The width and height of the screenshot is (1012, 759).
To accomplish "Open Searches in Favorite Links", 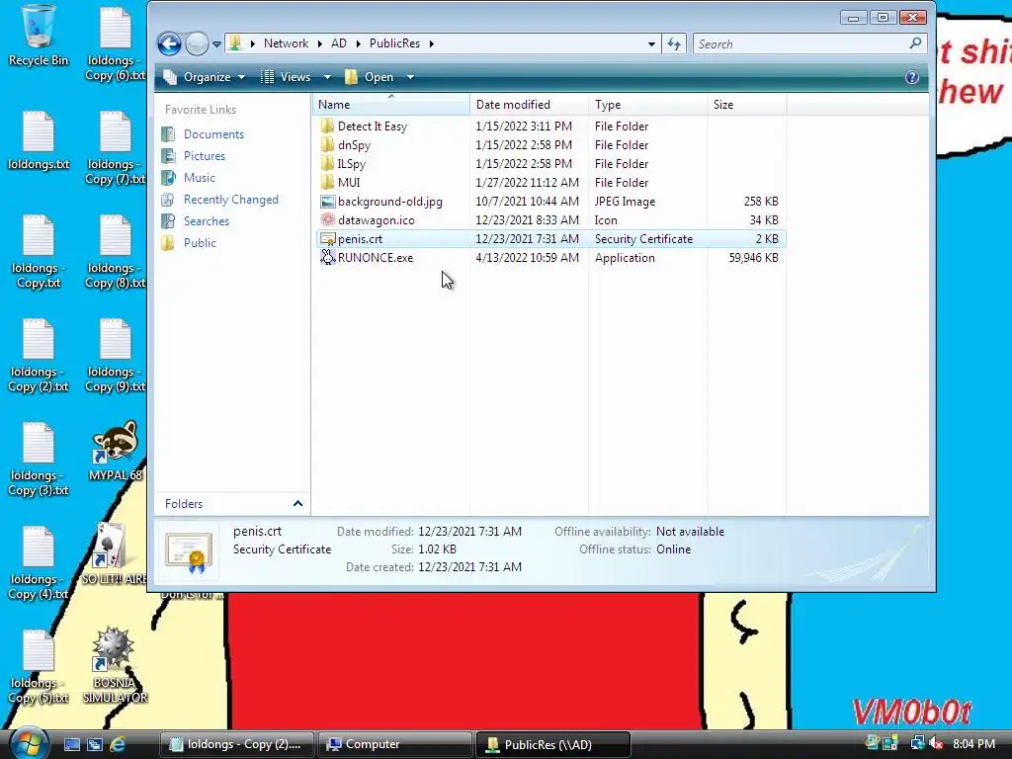I will 206,220.
